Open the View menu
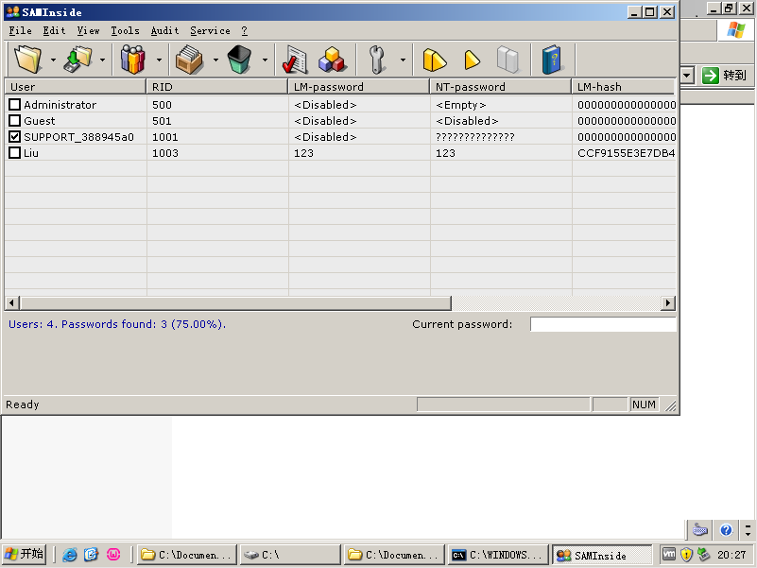Screen dimensions: 757x568 coord(88,30)
